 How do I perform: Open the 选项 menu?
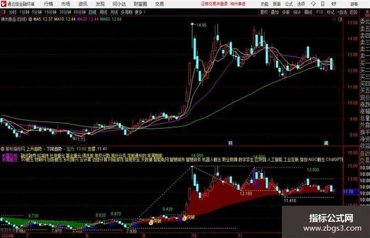click(301, 4)
